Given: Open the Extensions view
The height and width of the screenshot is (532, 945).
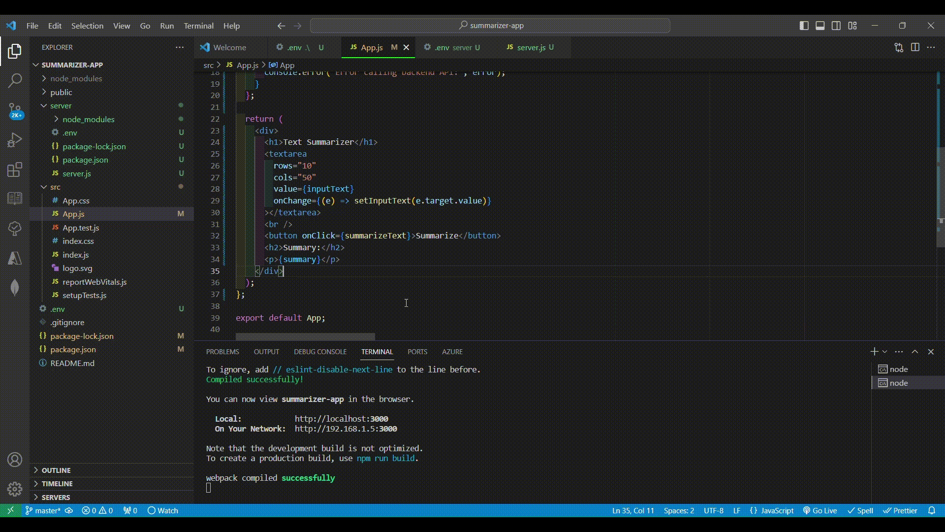Looking at the screenshot, I should tap(15, 170).
